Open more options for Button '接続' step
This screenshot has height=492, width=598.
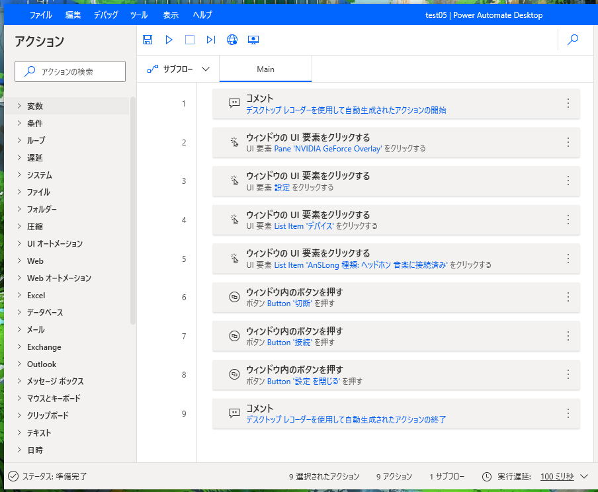point(568,336)
